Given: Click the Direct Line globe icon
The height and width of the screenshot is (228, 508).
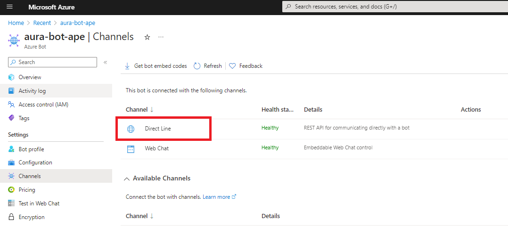Looking at the screenshot, I should pyautogui.click(x=131, y=129).
